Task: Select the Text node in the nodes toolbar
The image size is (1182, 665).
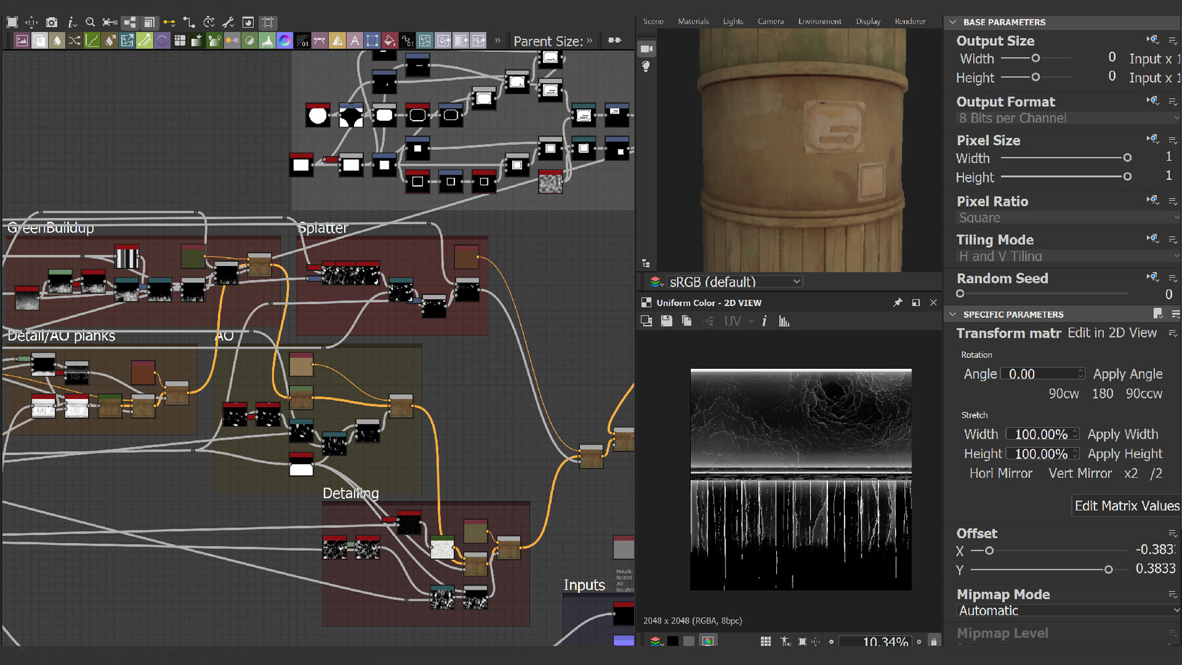Action: point(355,40)
